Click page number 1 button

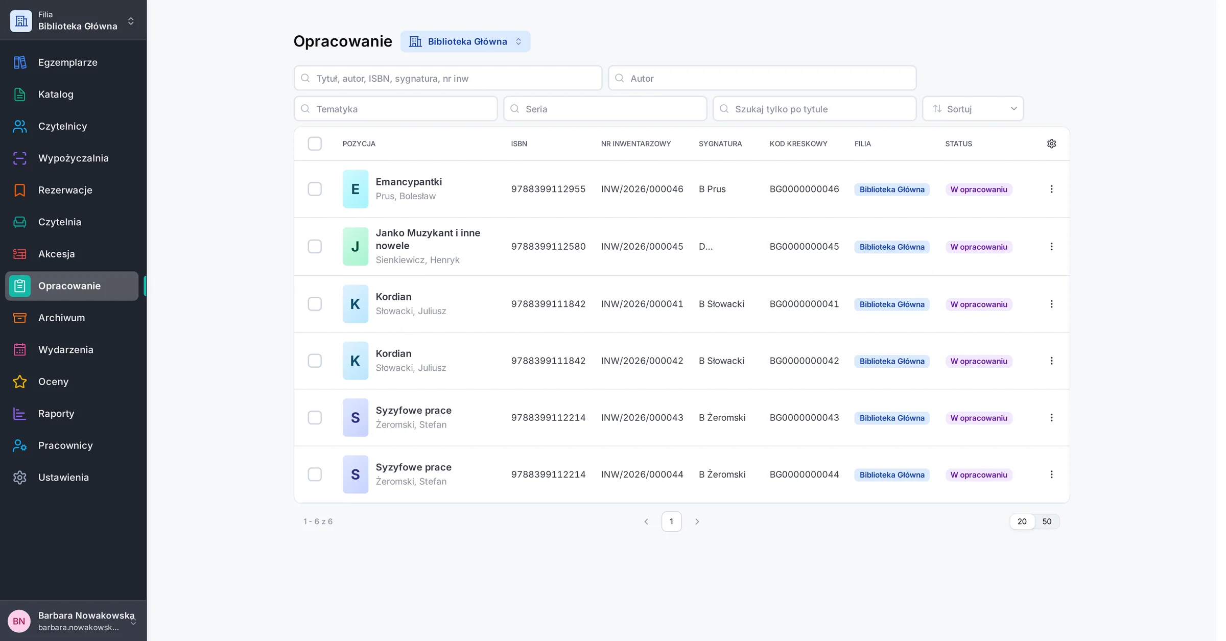[671, 521]
